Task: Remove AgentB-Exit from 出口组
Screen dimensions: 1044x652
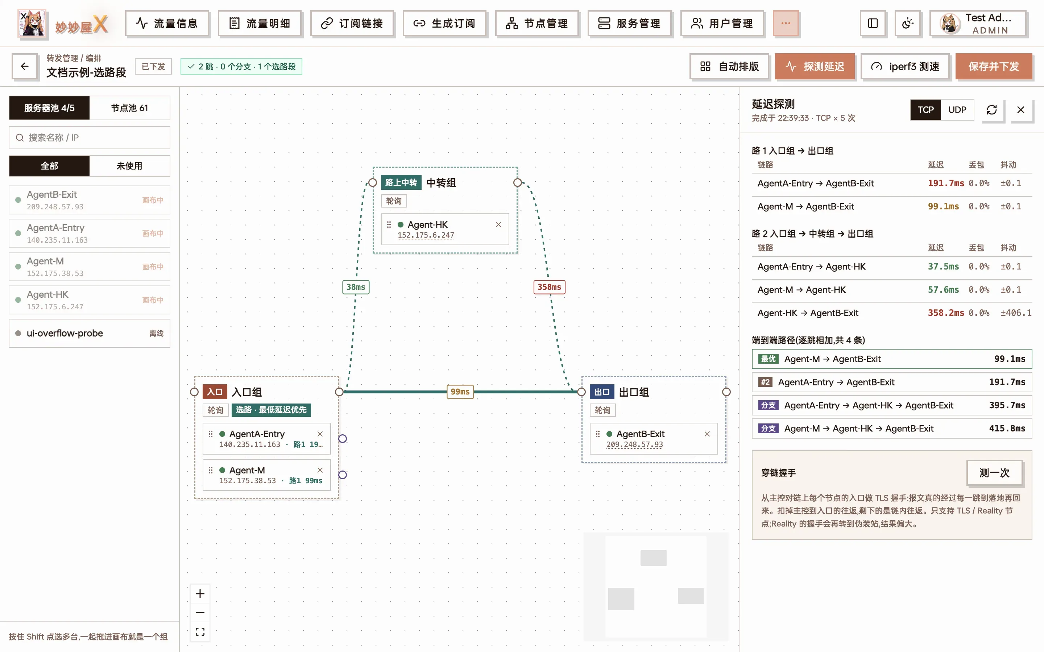Action: (707, 434)
